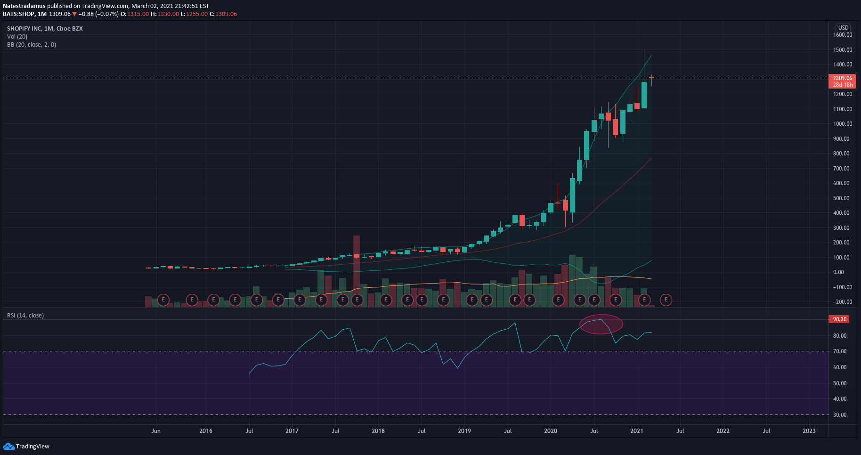Viewport: 861px width, 455px height.
Task: Click the current month's small red candle at the price line
Action: tap(651, 77)
